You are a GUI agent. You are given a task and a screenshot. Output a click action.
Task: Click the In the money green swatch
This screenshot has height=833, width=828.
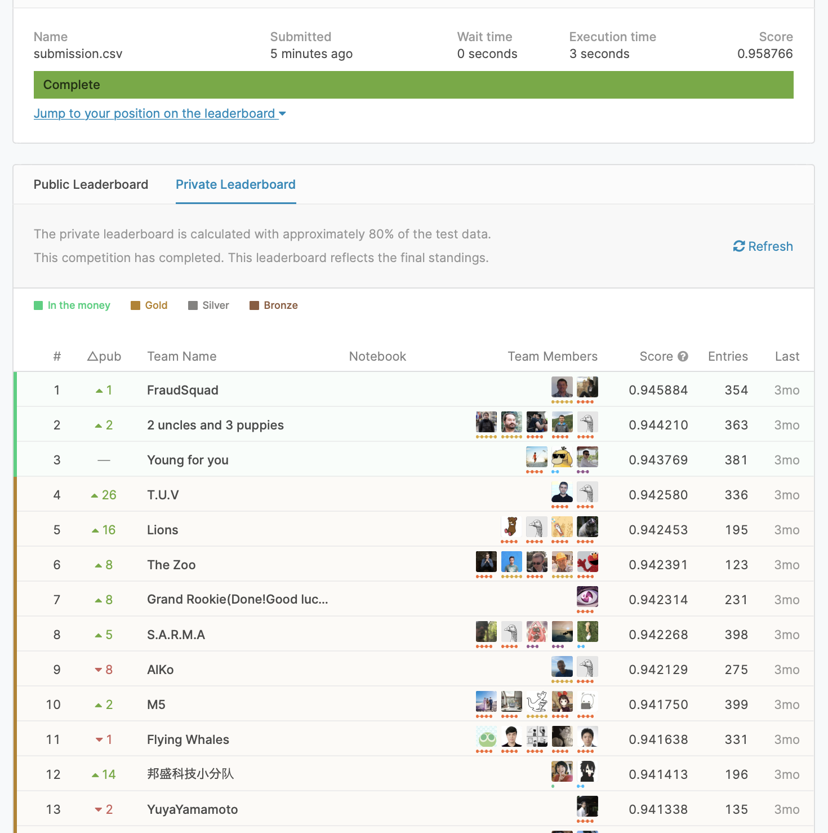[x=38, y=305]
